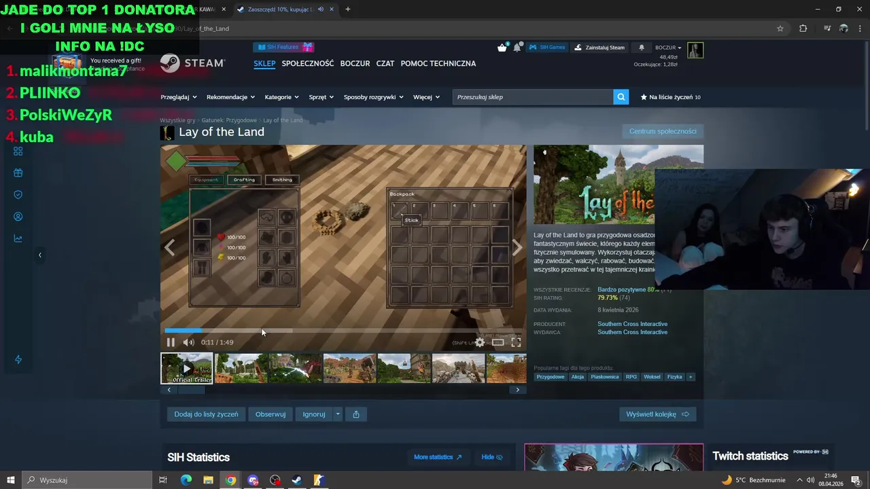
Task: Open Windows Start menu
Action: point(11,480)
